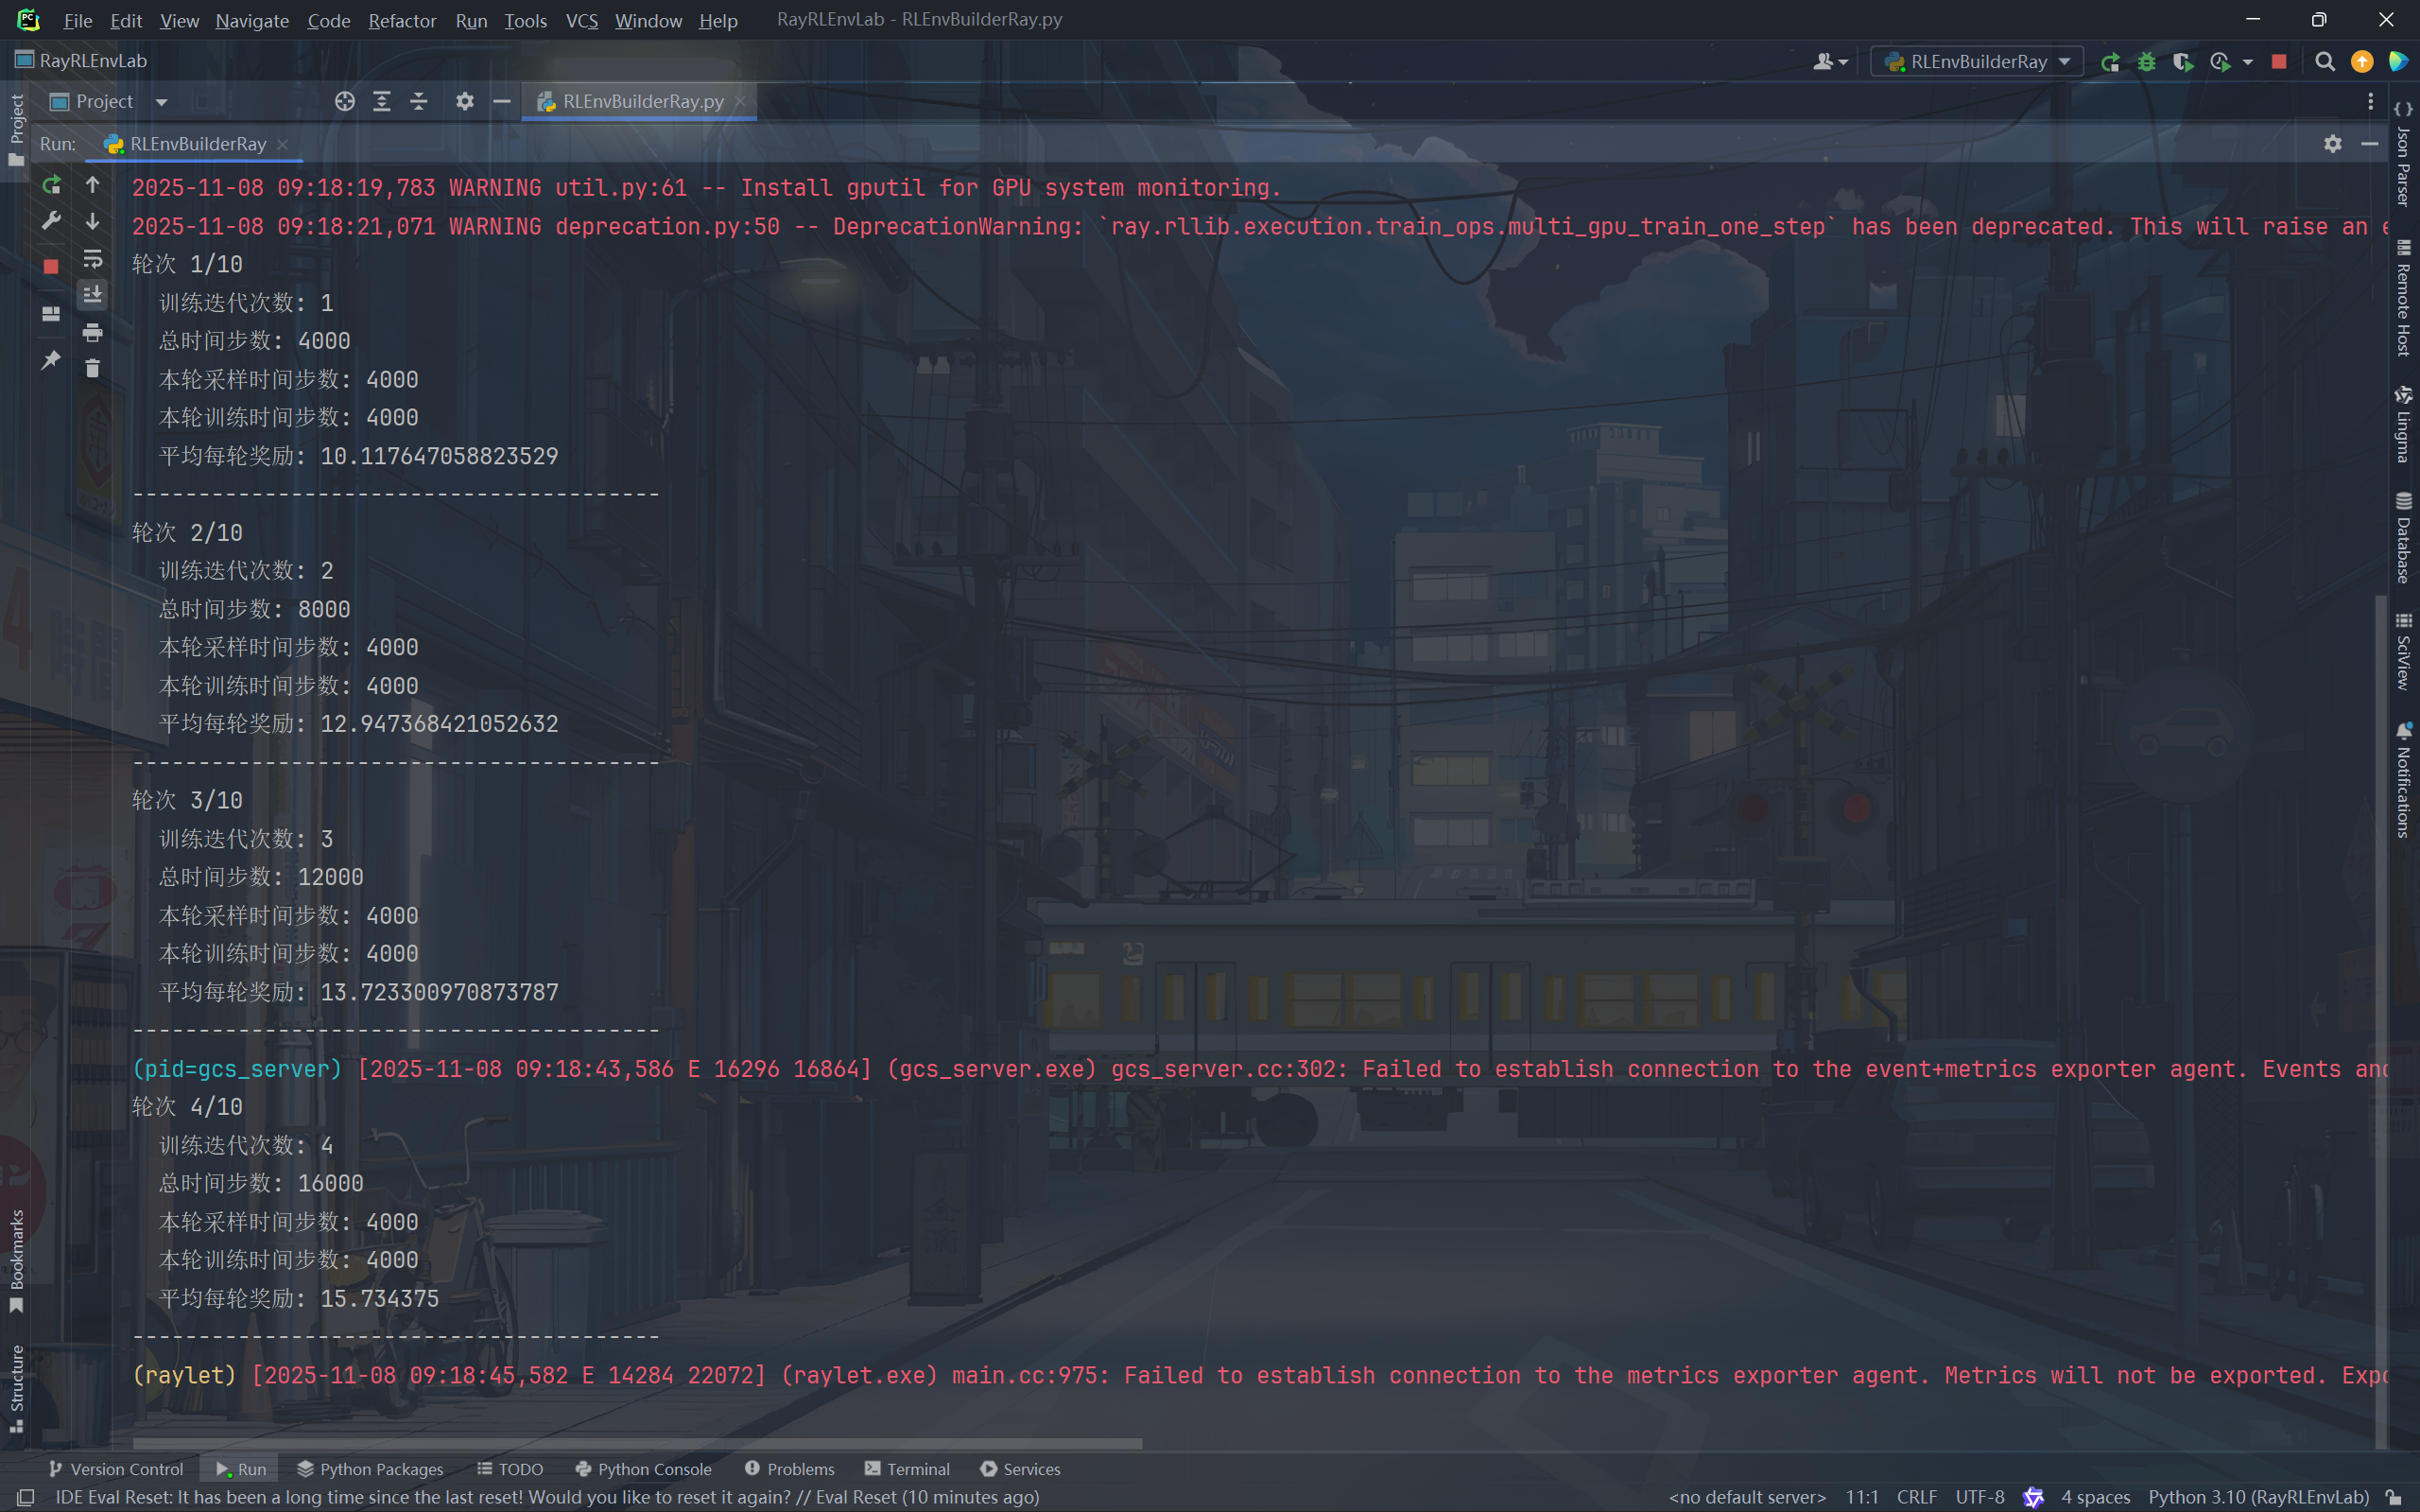Close the RLEnvBuilderRay run tab

(x=283, y=144)
